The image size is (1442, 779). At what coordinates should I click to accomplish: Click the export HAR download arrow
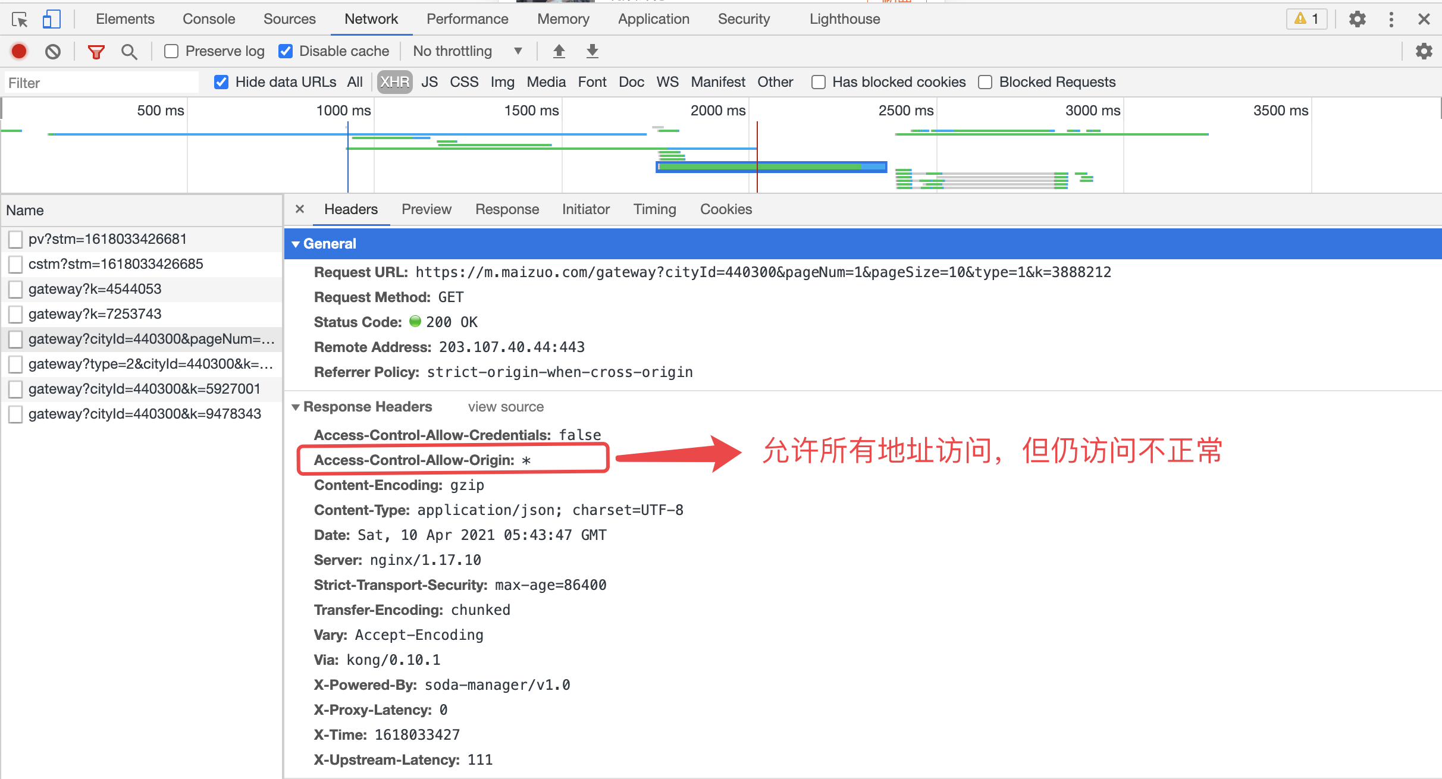coord(592,52)
